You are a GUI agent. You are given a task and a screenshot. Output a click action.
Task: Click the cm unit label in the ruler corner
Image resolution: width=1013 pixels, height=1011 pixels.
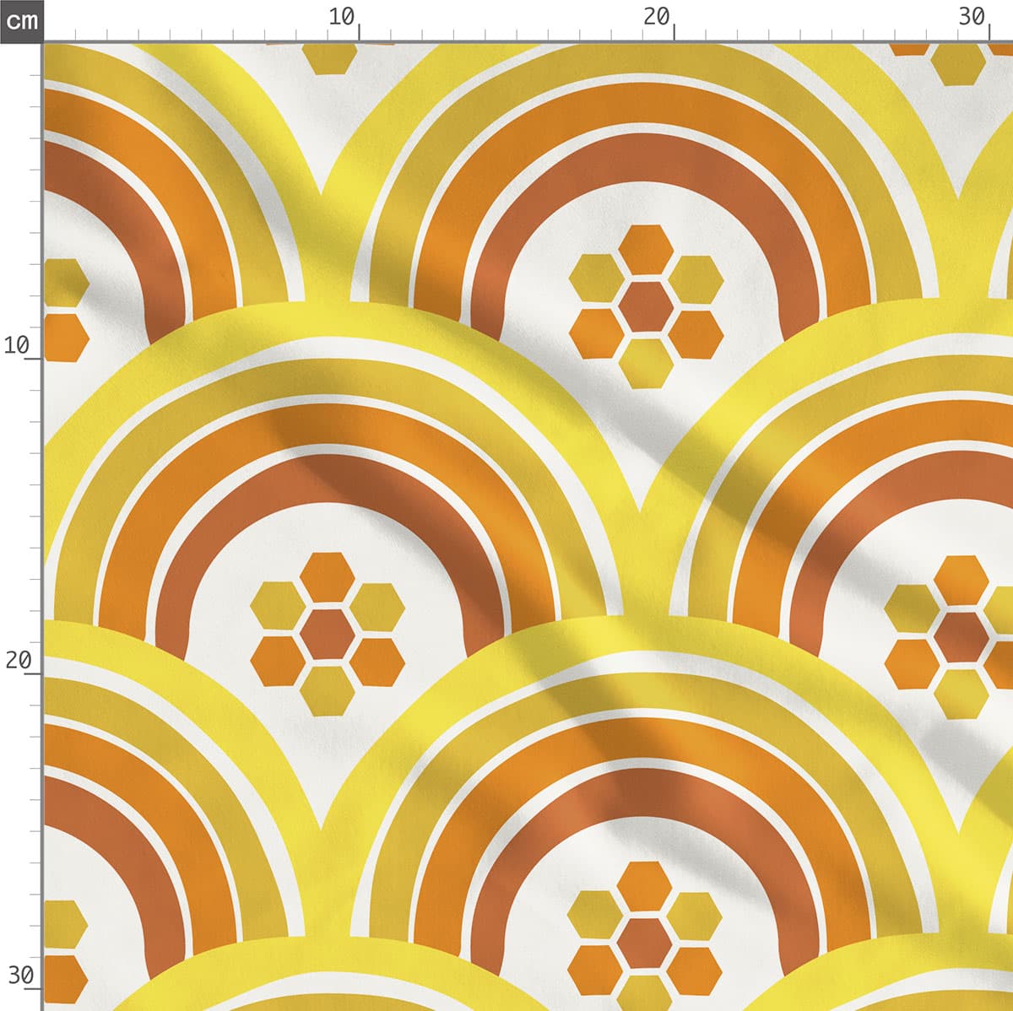coord(21,20)
